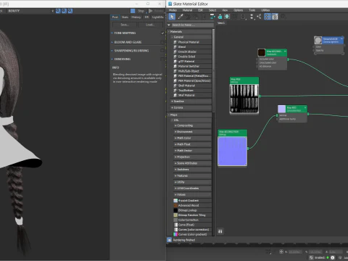Click the blue region render square icon
Image resolution: width=348 pixels, height=261 pixels.
(133, 11)
